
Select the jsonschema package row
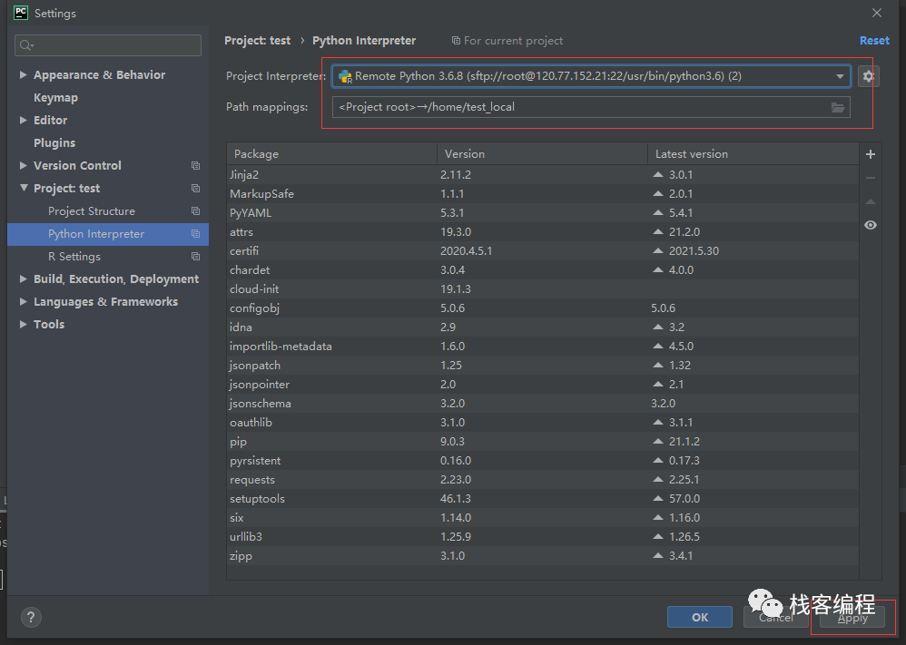[x=543, y=403]
